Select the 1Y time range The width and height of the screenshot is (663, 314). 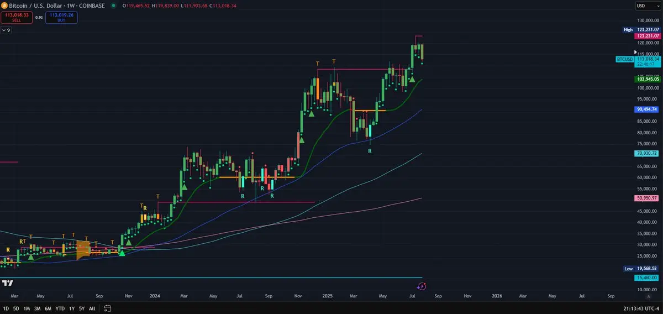[x=72, y=308]
